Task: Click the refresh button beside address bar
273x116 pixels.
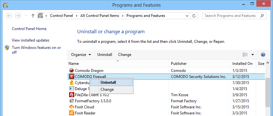Action: [194, 16]
